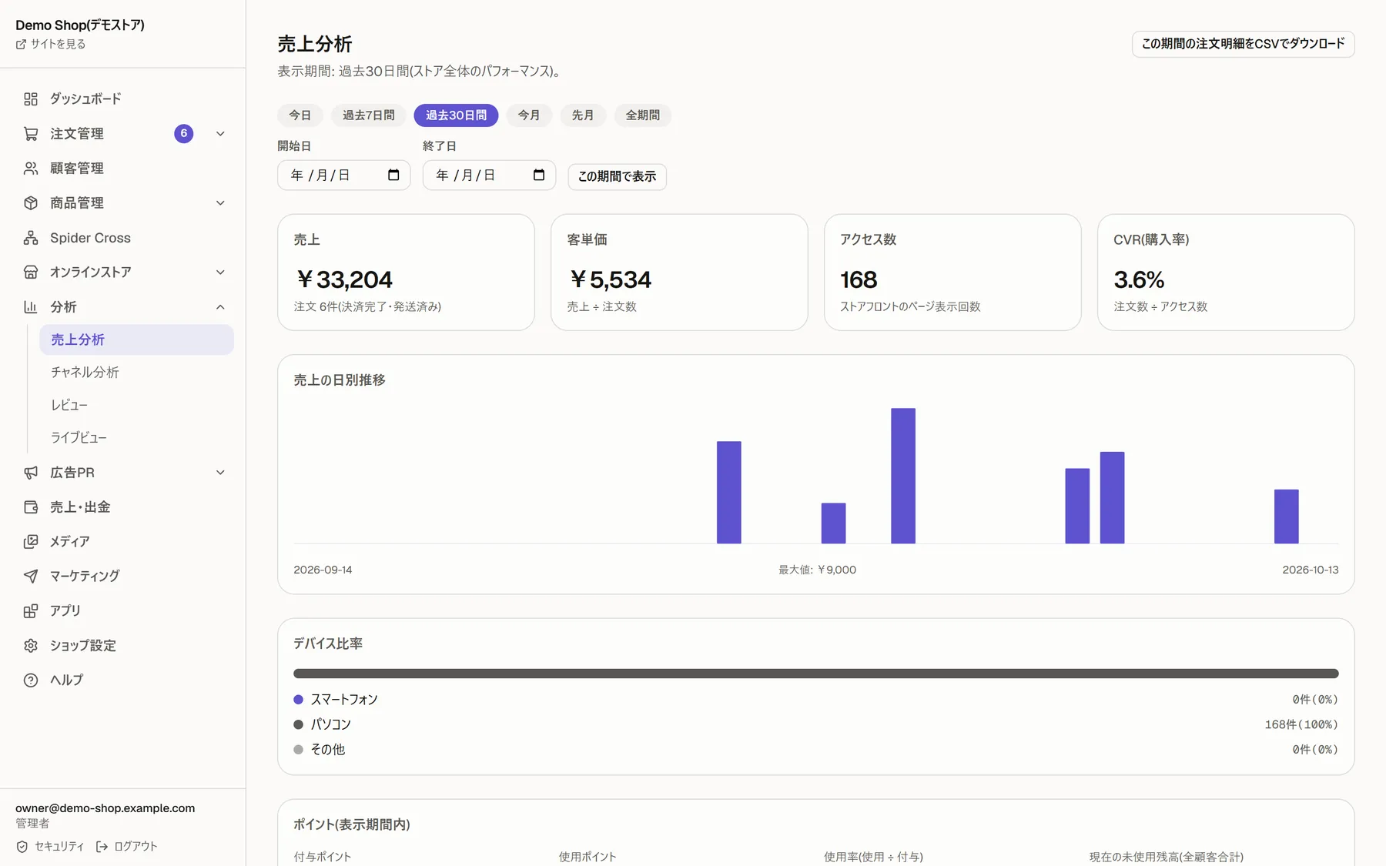Image resolution: width=1386 pixels, height=866 pixels.
Task: Open the レビュー submenu item
Action: click(136, 406)
